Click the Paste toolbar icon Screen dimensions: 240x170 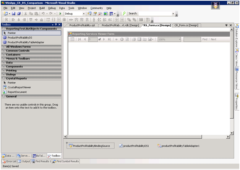(x=36, y=14)
